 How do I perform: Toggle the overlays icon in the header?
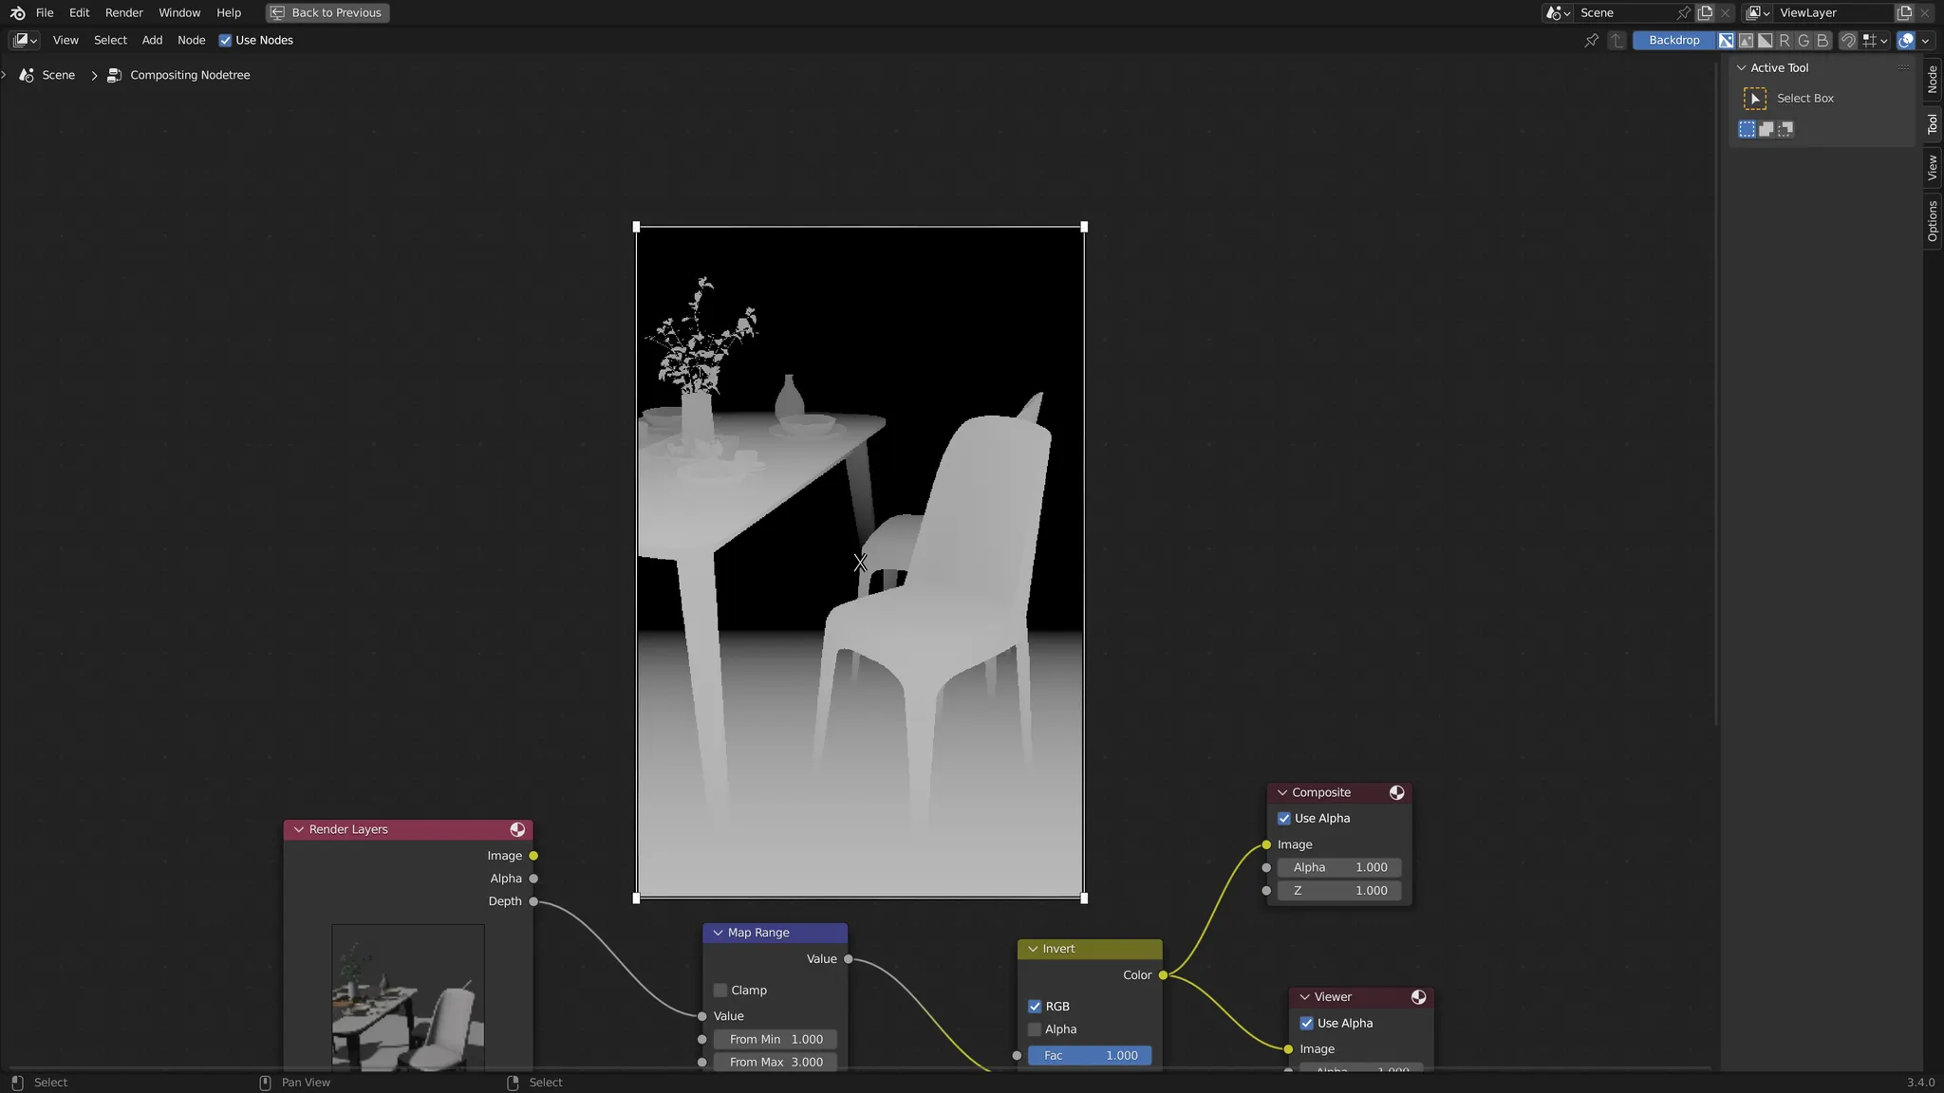coord(1905,41)
